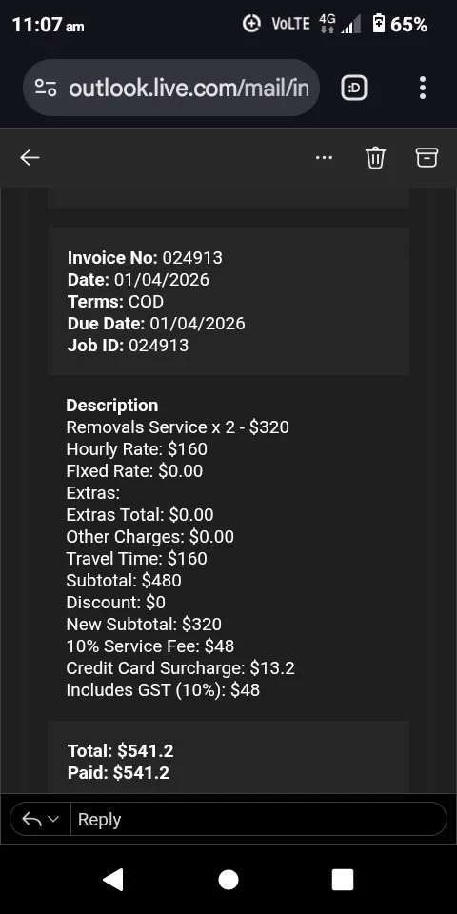
Task: Tap the Description heading
Action: tap(112, 406)
